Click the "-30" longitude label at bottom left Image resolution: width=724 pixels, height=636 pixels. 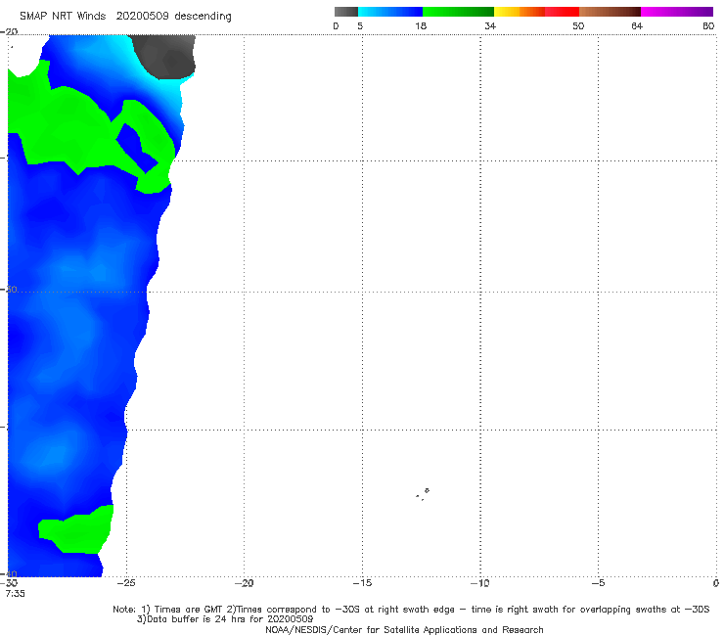click(10, 583)
